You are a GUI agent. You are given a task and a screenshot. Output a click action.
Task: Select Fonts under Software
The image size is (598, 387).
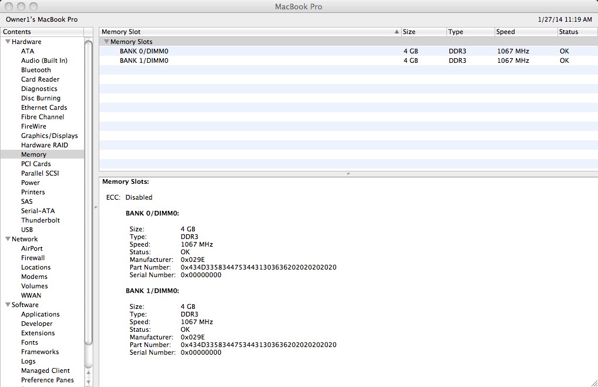click(29, 342)
